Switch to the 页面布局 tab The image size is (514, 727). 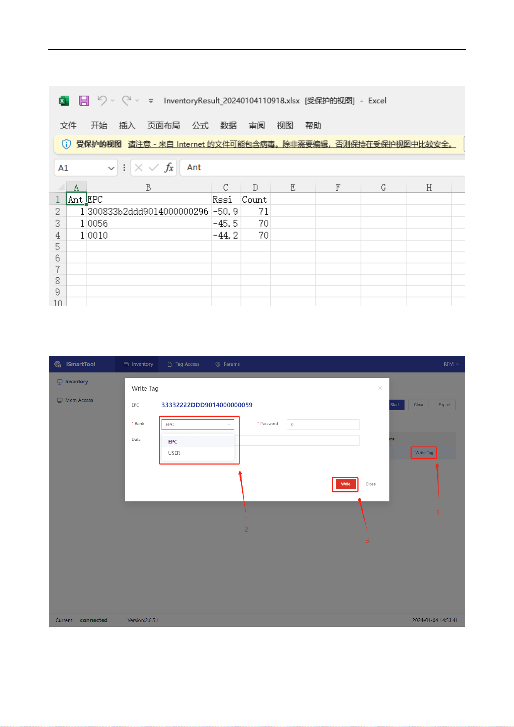pyautogui.click(x=163, y=125)
